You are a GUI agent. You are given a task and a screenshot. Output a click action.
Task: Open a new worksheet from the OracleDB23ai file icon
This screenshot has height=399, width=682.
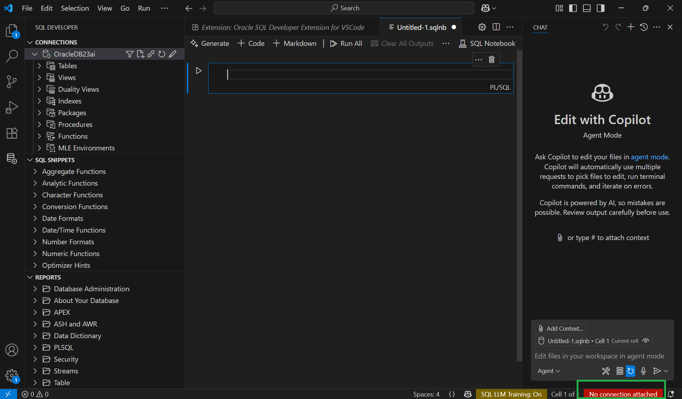click(x=140, y=54)
